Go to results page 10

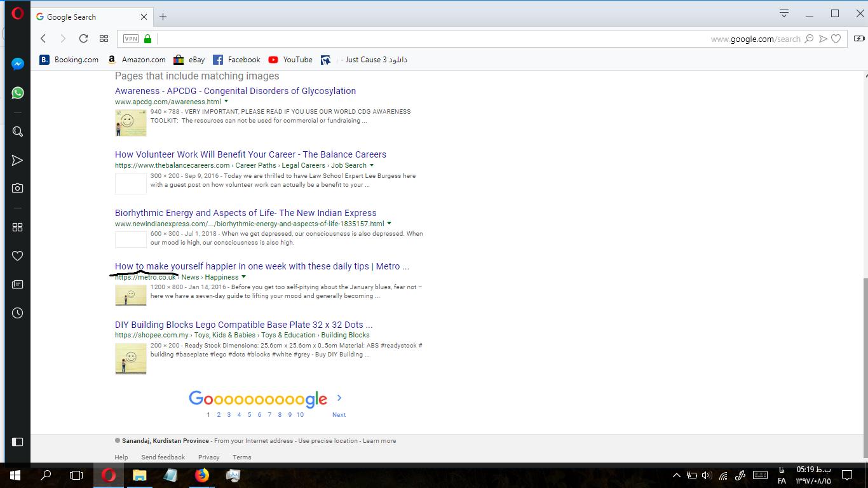tap(300, 414)
